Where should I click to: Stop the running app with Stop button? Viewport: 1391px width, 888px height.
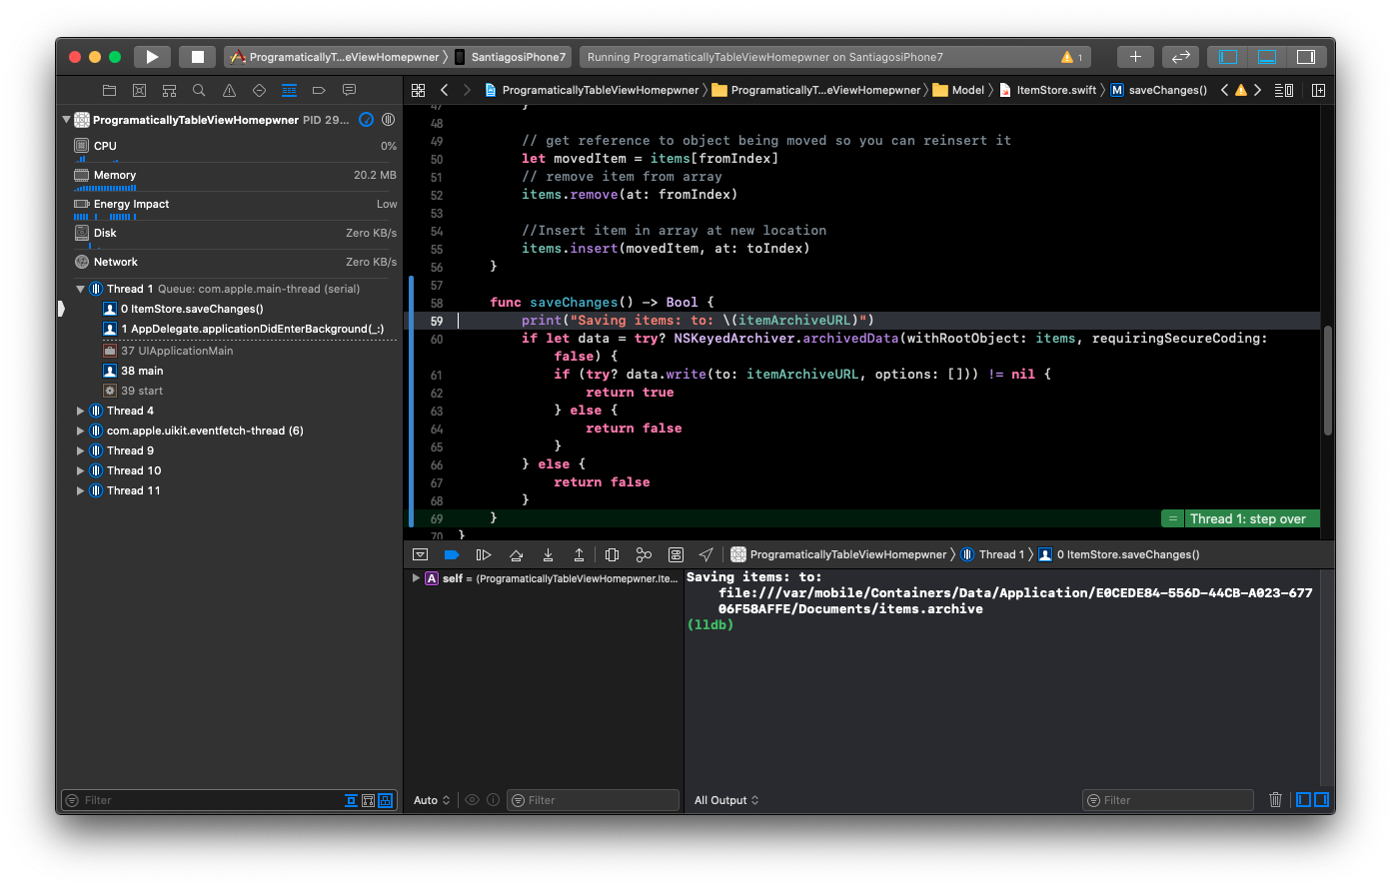(198, 57)
